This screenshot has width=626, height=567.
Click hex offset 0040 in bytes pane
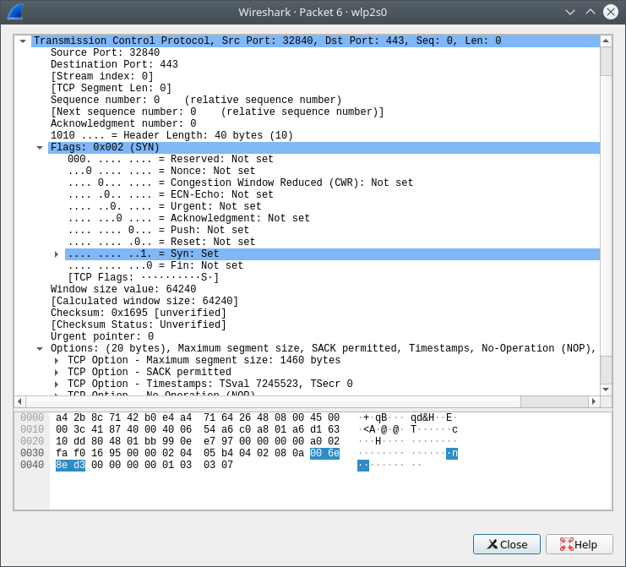[32, 465]
